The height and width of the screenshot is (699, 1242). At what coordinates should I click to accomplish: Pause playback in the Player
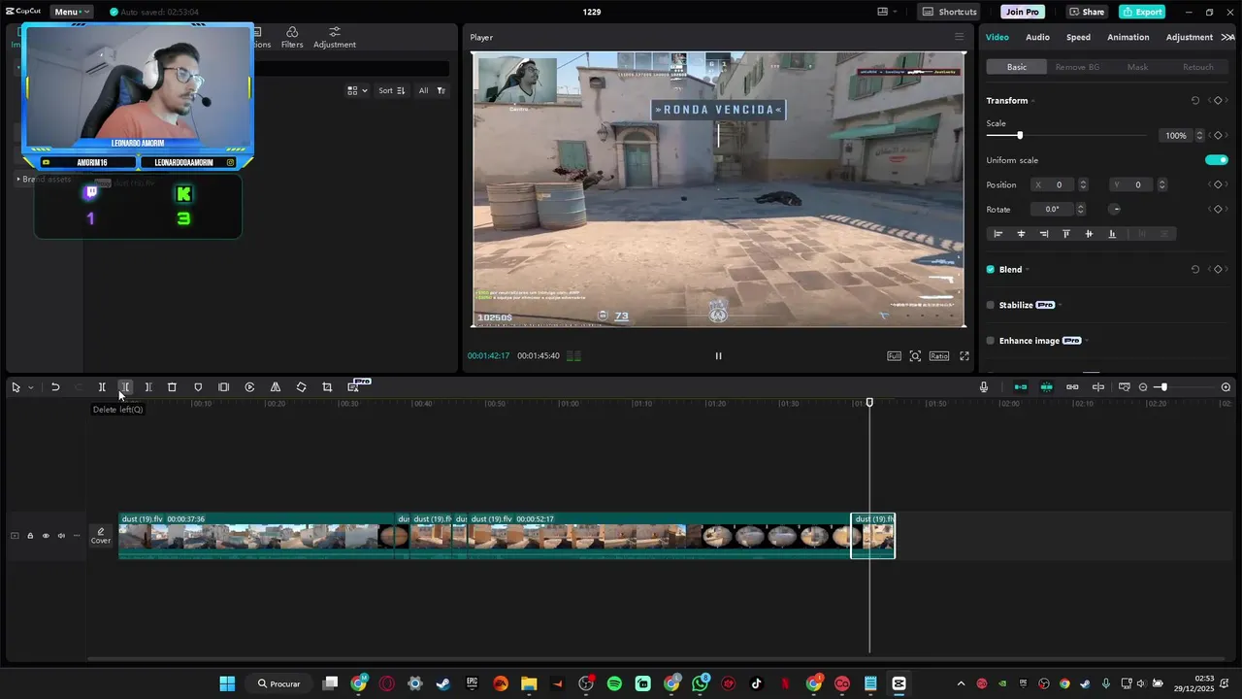click(x=718, y=356)
